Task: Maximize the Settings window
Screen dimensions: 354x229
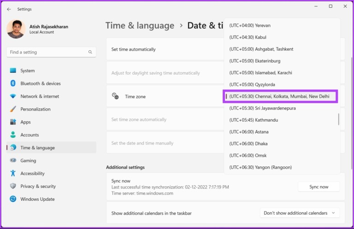Action: 330,6
